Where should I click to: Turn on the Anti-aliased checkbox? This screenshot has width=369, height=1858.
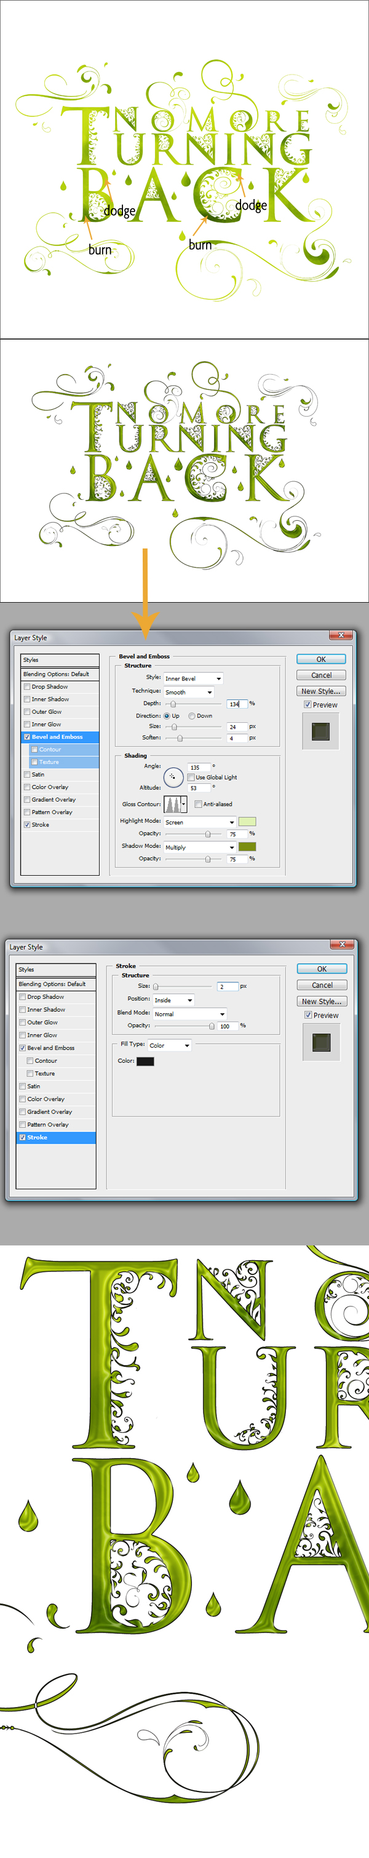198,804
